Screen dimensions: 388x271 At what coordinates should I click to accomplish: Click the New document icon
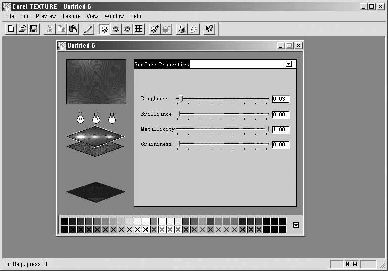(11, 29)
